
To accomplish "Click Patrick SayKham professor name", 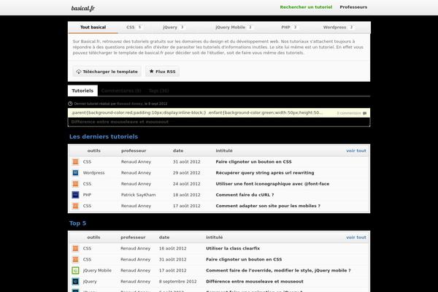I will click(x=138, y=195).
